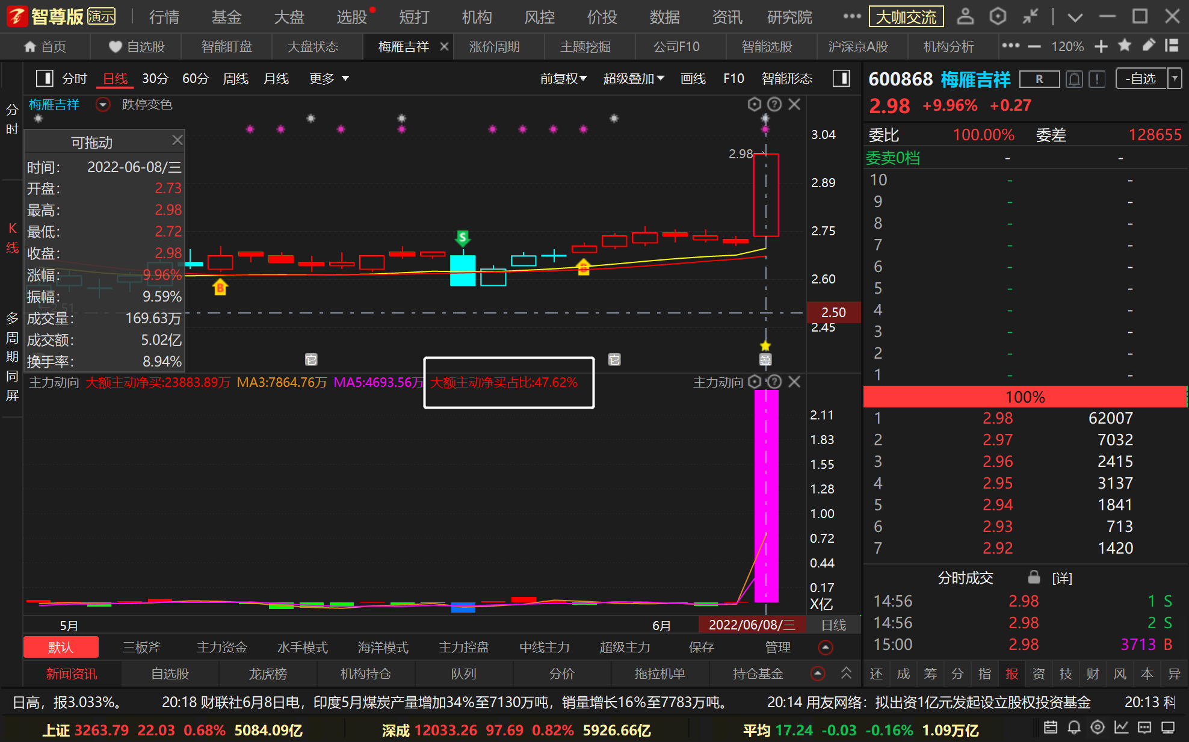Click the cyan filled candlestick under S marker
Screen dimensions: 1189x742
click(x=463, y=270)
